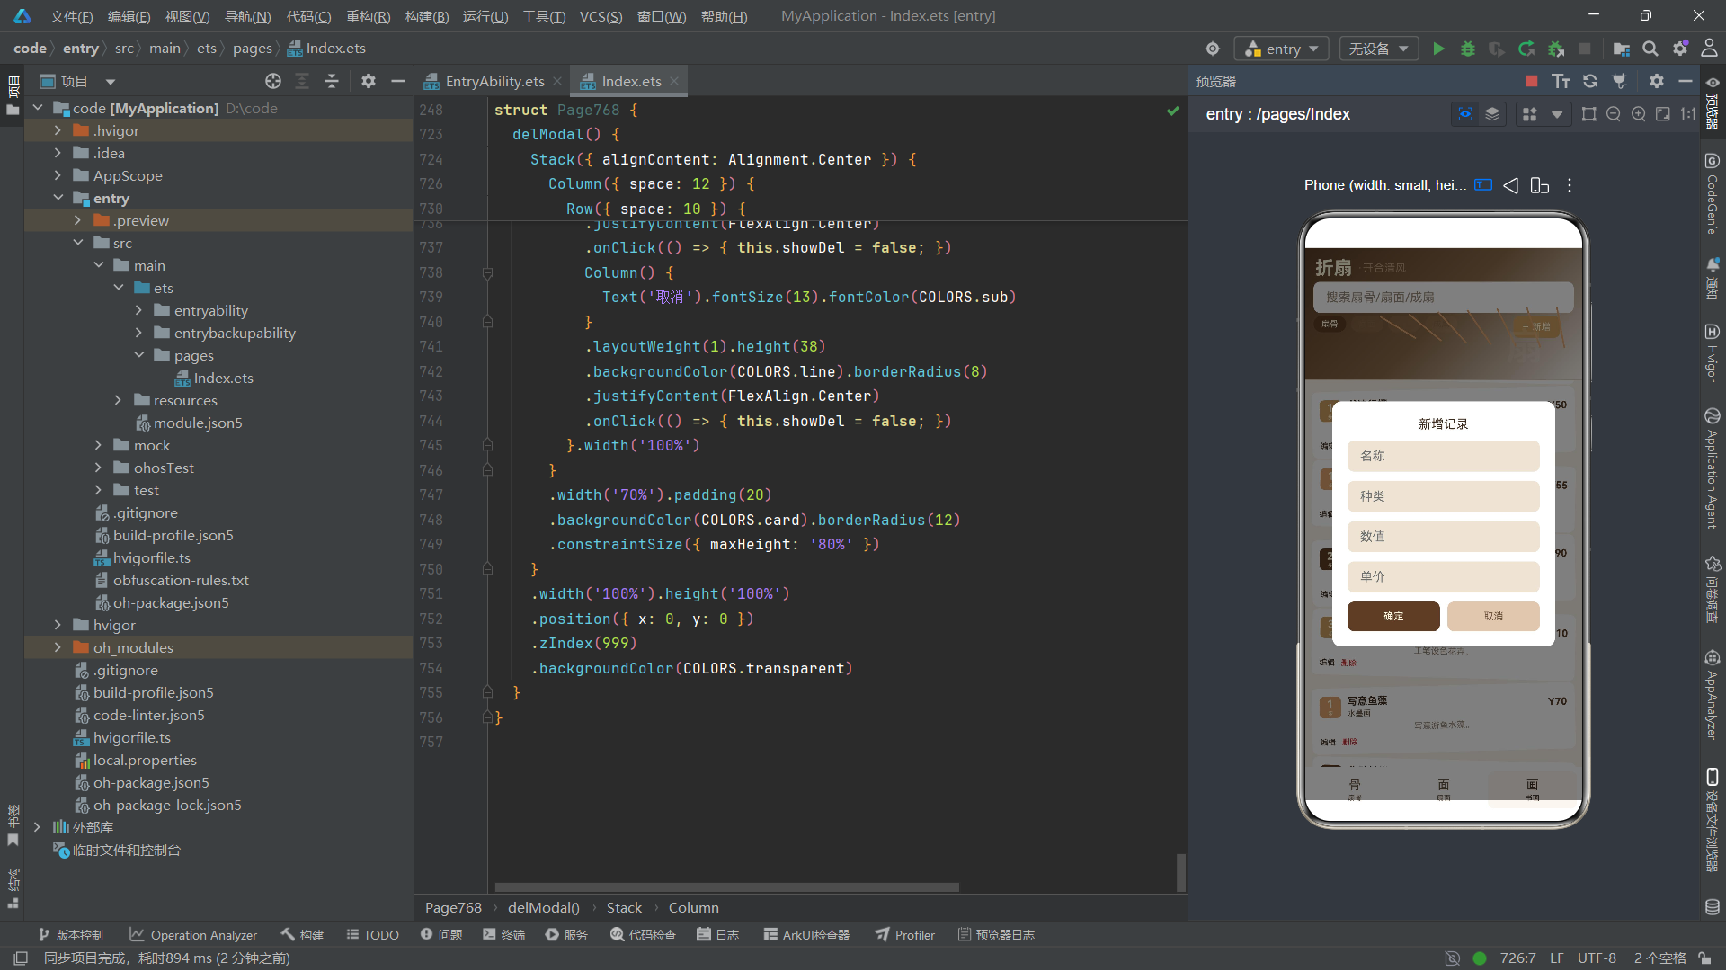Click 取消 button in the preview dialog
The height and width of the screenshot is (971, 1726).
[x=1493, y=616]
